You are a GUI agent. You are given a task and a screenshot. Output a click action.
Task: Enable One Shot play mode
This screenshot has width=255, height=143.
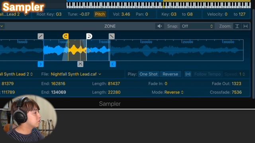(149, 74)
